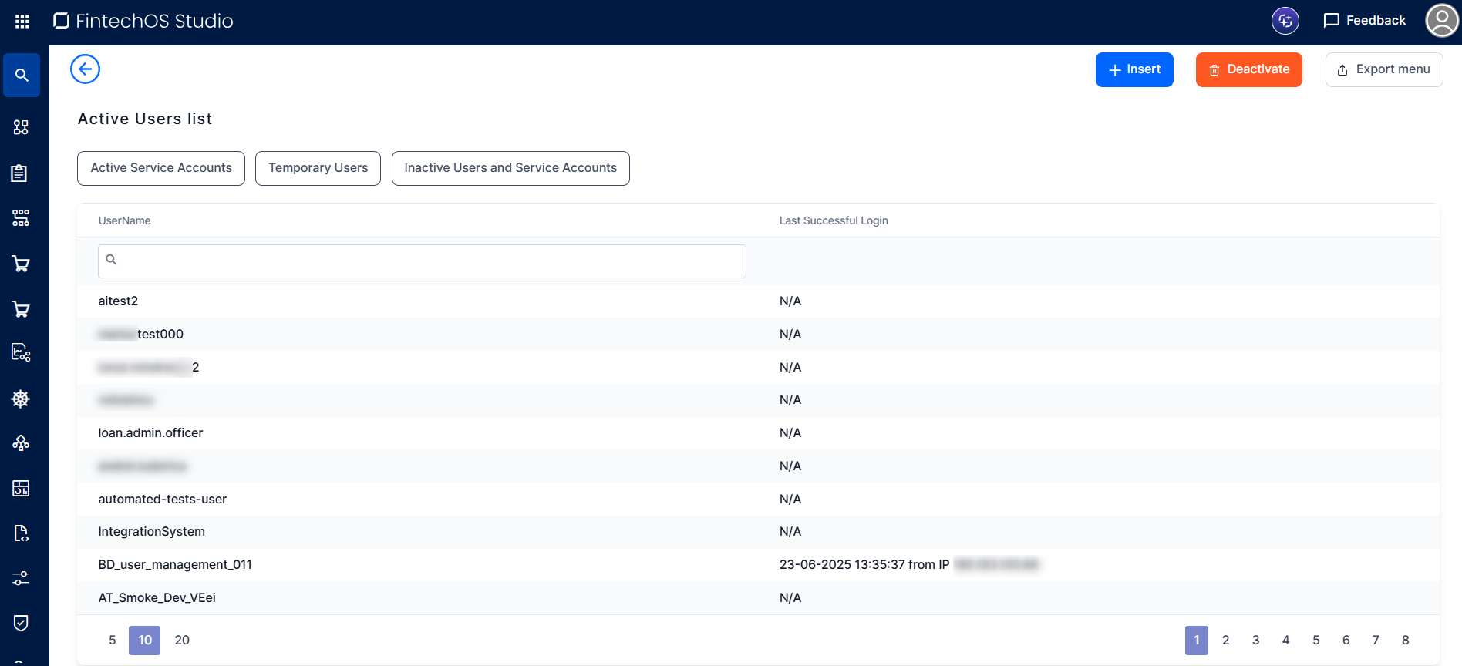Switch to Active Service Accounts
Image resolution: width=1462 pixels, height=666 pixels.
pos(161,168)
